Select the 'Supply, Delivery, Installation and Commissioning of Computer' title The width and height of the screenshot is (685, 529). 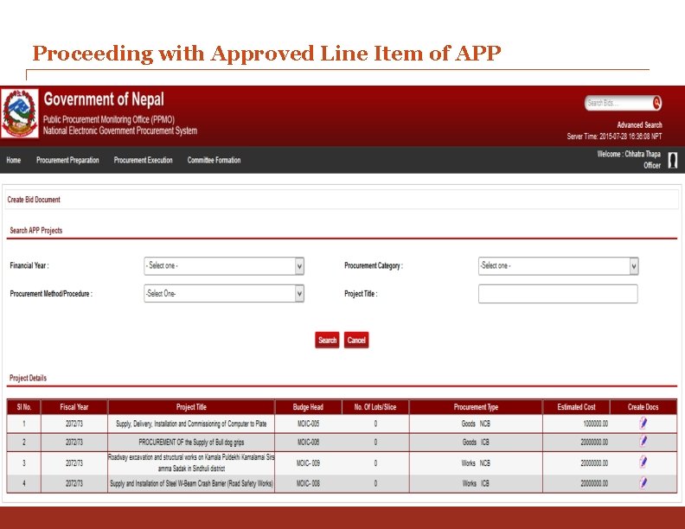[191, 424]
